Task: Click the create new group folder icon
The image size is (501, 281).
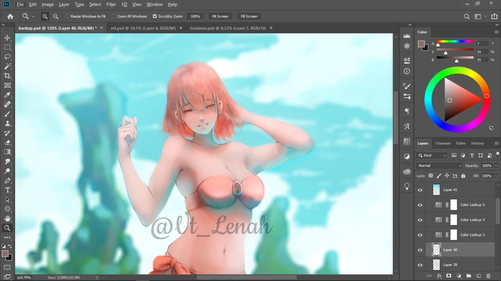Action: (x=468, y=276)
